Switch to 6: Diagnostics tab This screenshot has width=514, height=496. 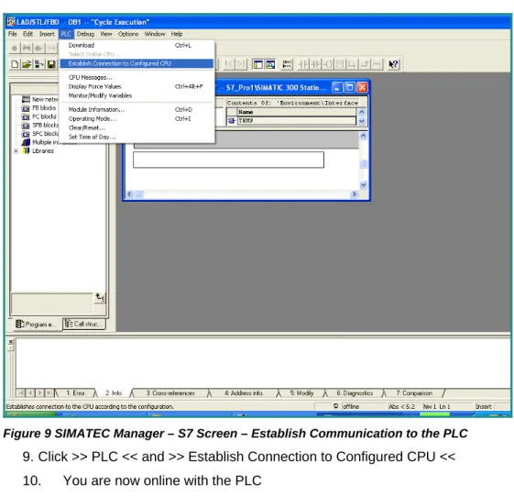355,393
